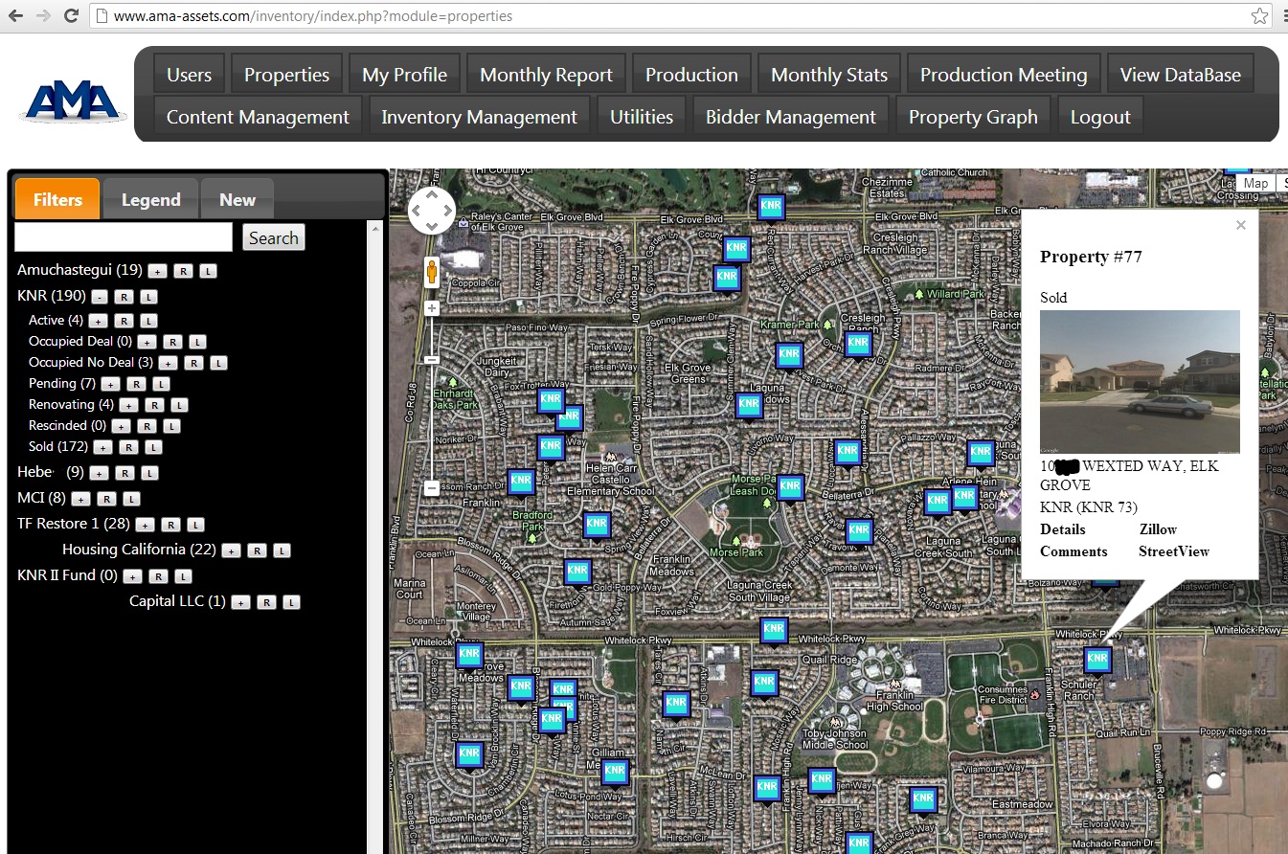Toggle the R button beside MCI
This screenshot has height=854, width=1288.
[x=106, y=499]
